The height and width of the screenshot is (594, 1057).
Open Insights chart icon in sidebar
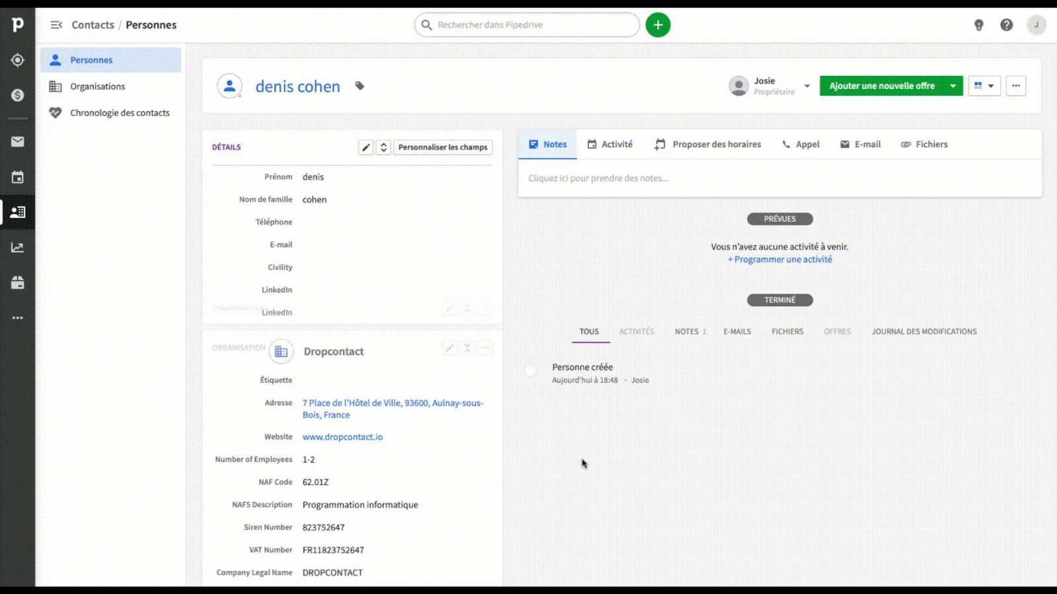(18, 247)
